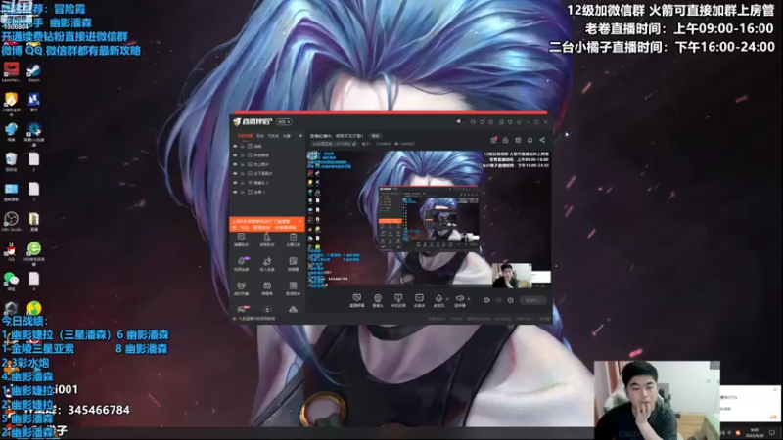Hide the 全屏 1 fullscreen source
This screenshot has width=783, height=440.
click(235, 192)
